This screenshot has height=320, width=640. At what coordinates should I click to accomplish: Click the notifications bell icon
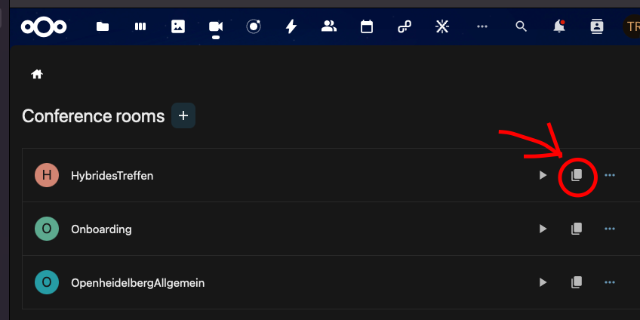pyautogui.click(x=558, y=26)
